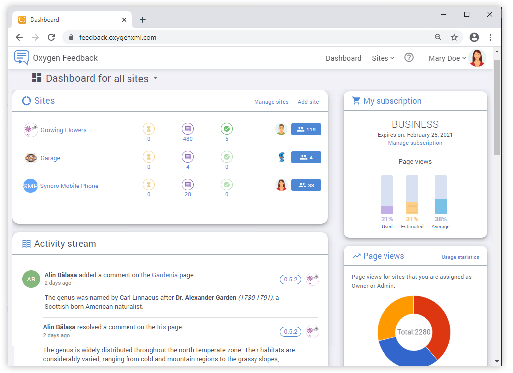Select the Dashboard browser tab
Screen dimensions: 513x373
[72, 20]
